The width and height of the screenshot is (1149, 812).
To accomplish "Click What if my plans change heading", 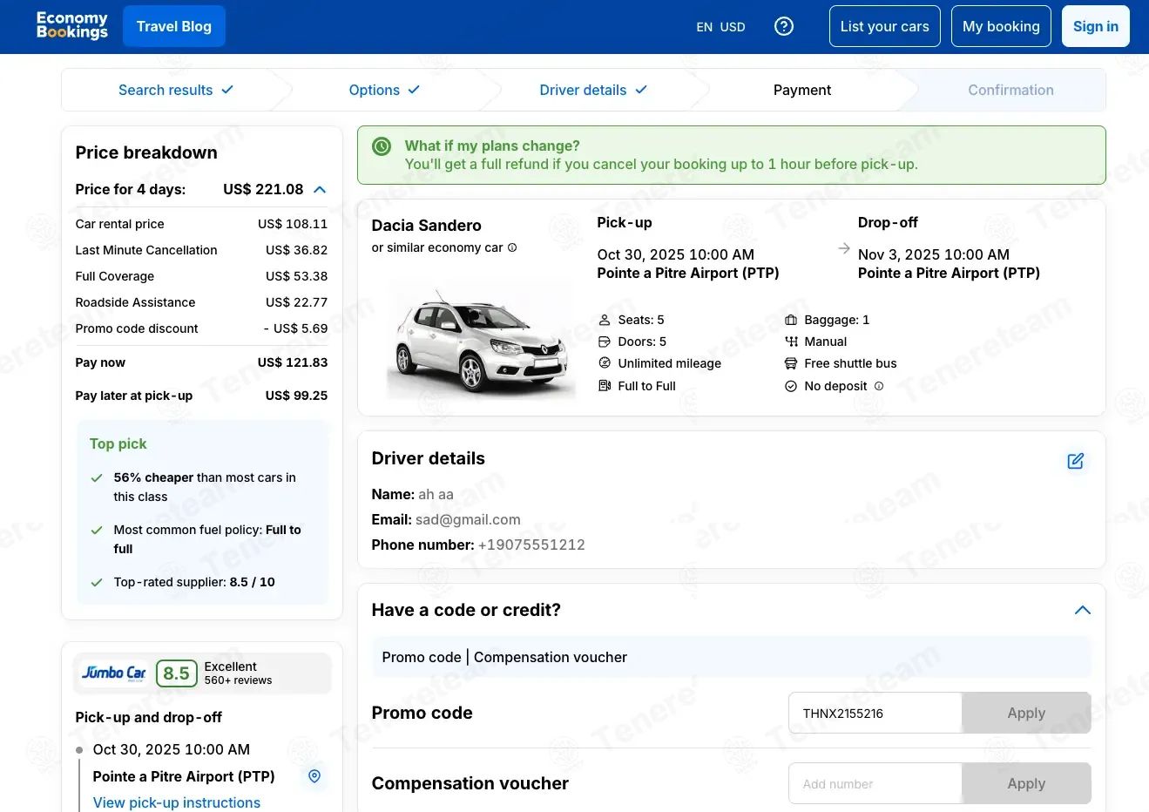I will 492,145.
